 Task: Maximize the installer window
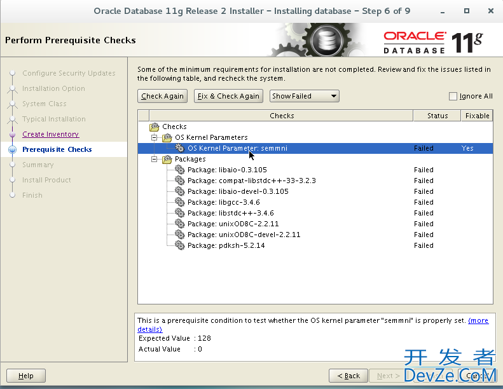coord(467,11)
